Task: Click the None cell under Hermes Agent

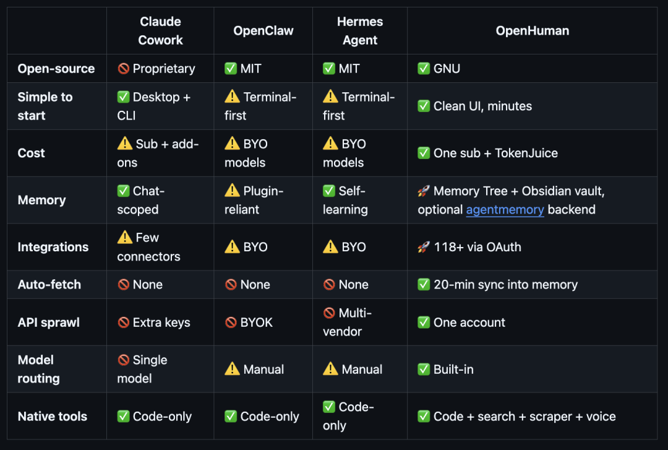Action: click(360, 284)
